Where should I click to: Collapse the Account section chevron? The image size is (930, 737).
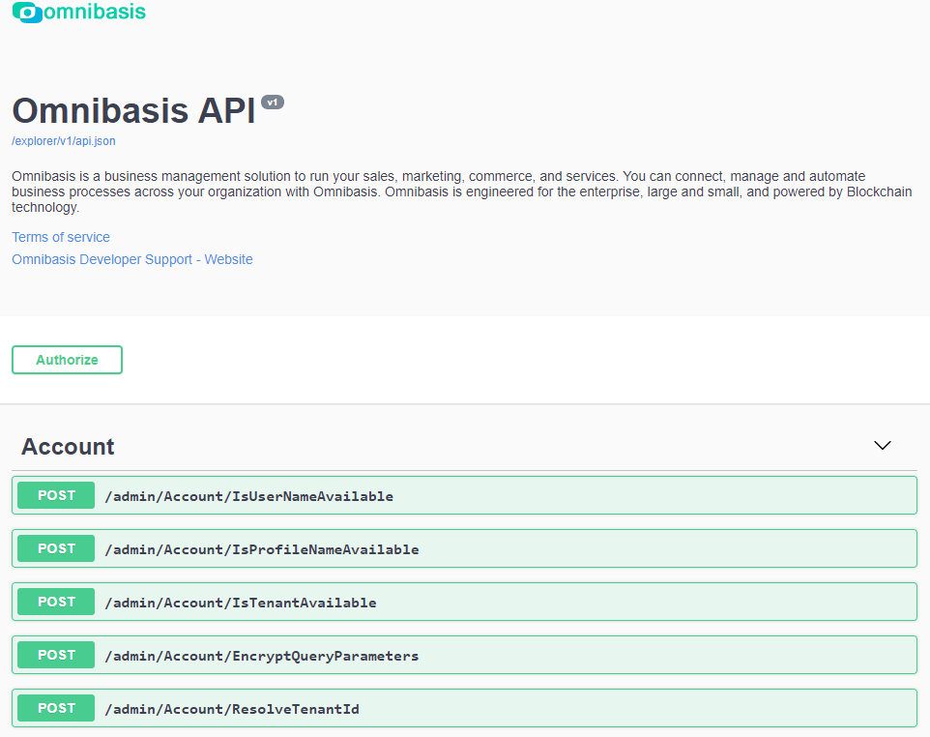click(882, 445)
